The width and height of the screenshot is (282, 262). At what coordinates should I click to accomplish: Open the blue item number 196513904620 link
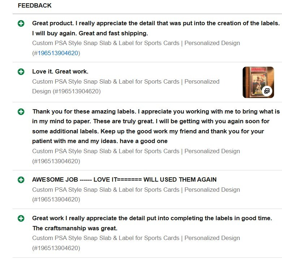[x=57, y=53]
